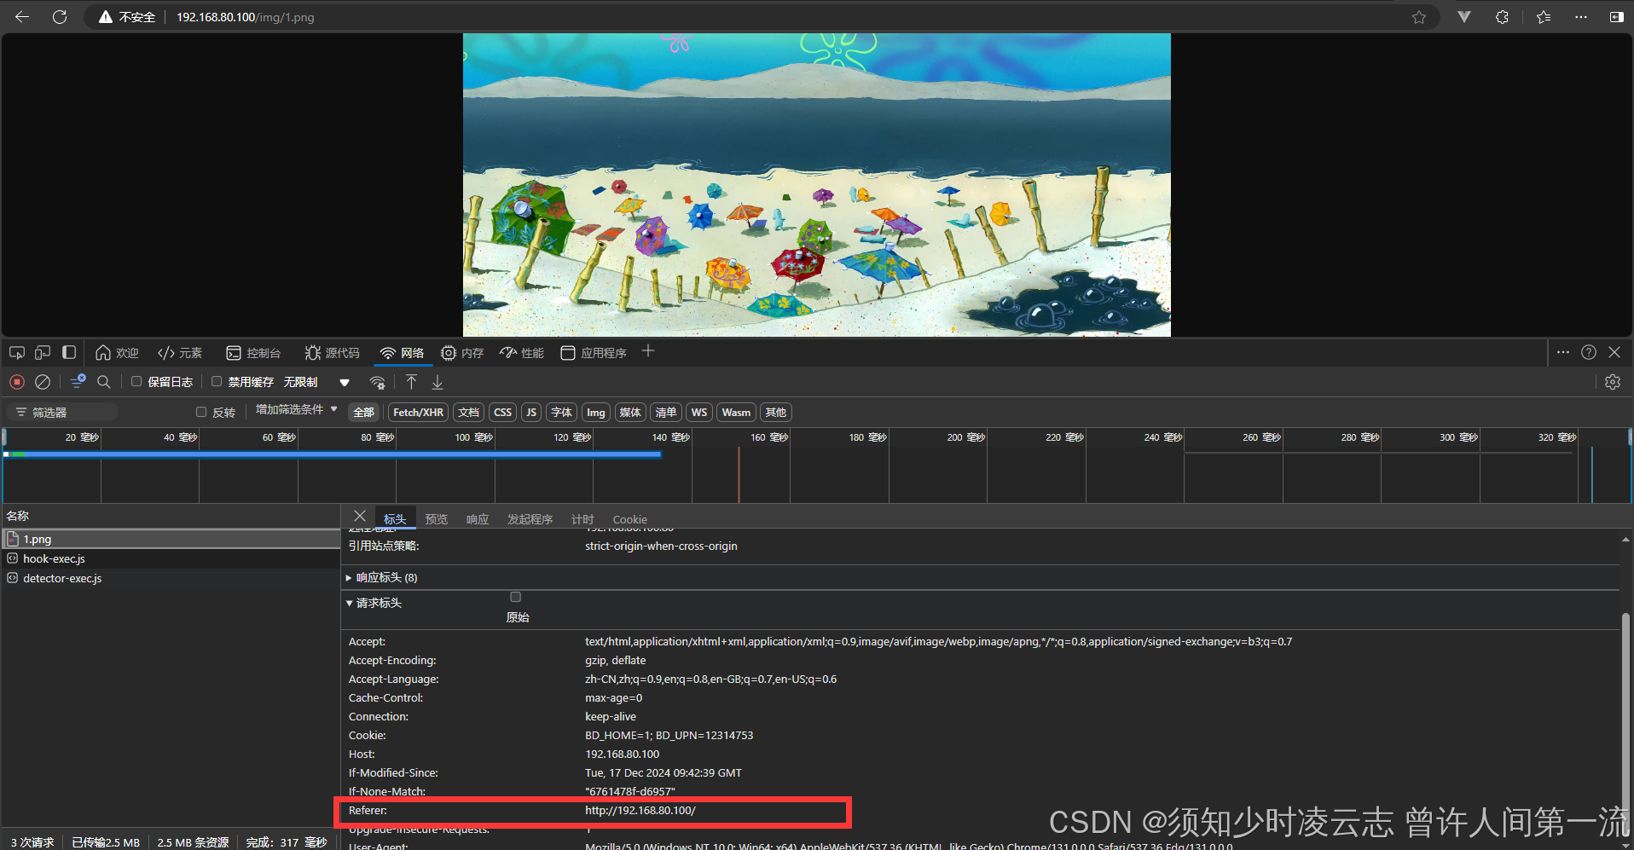This screenshot has height=850, width=1634.
Task: Enable the 禁用缓存 checkbox
Action: [217, 382]
